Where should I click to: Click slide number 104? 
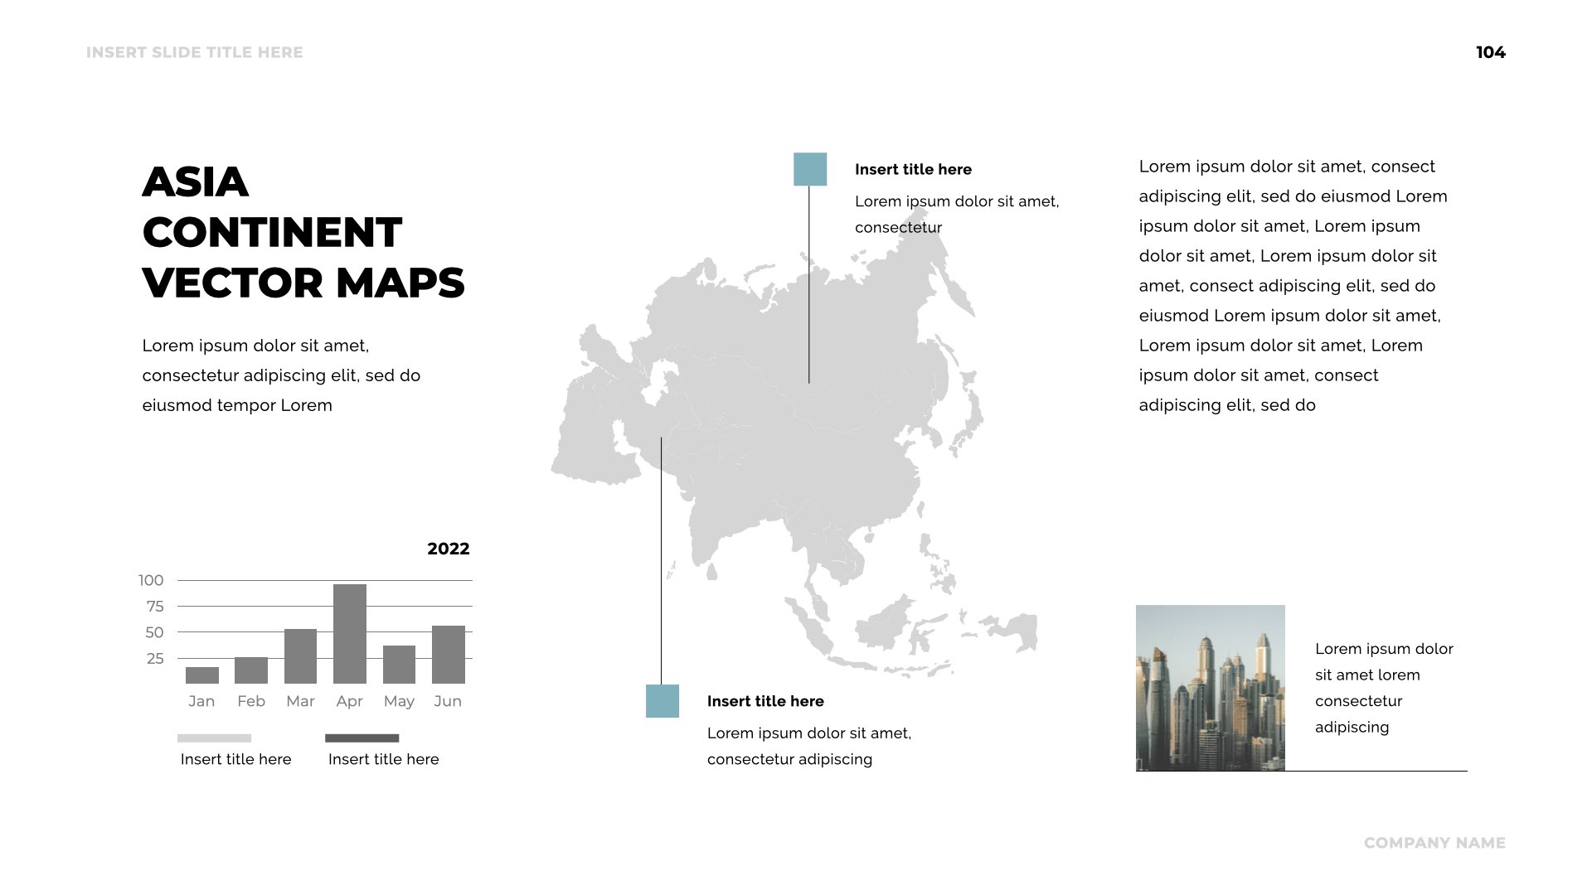pos(1490,52)
